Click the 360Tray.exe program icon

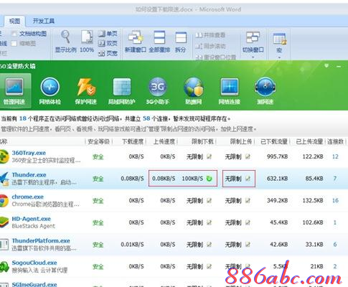tap(4, 156)
